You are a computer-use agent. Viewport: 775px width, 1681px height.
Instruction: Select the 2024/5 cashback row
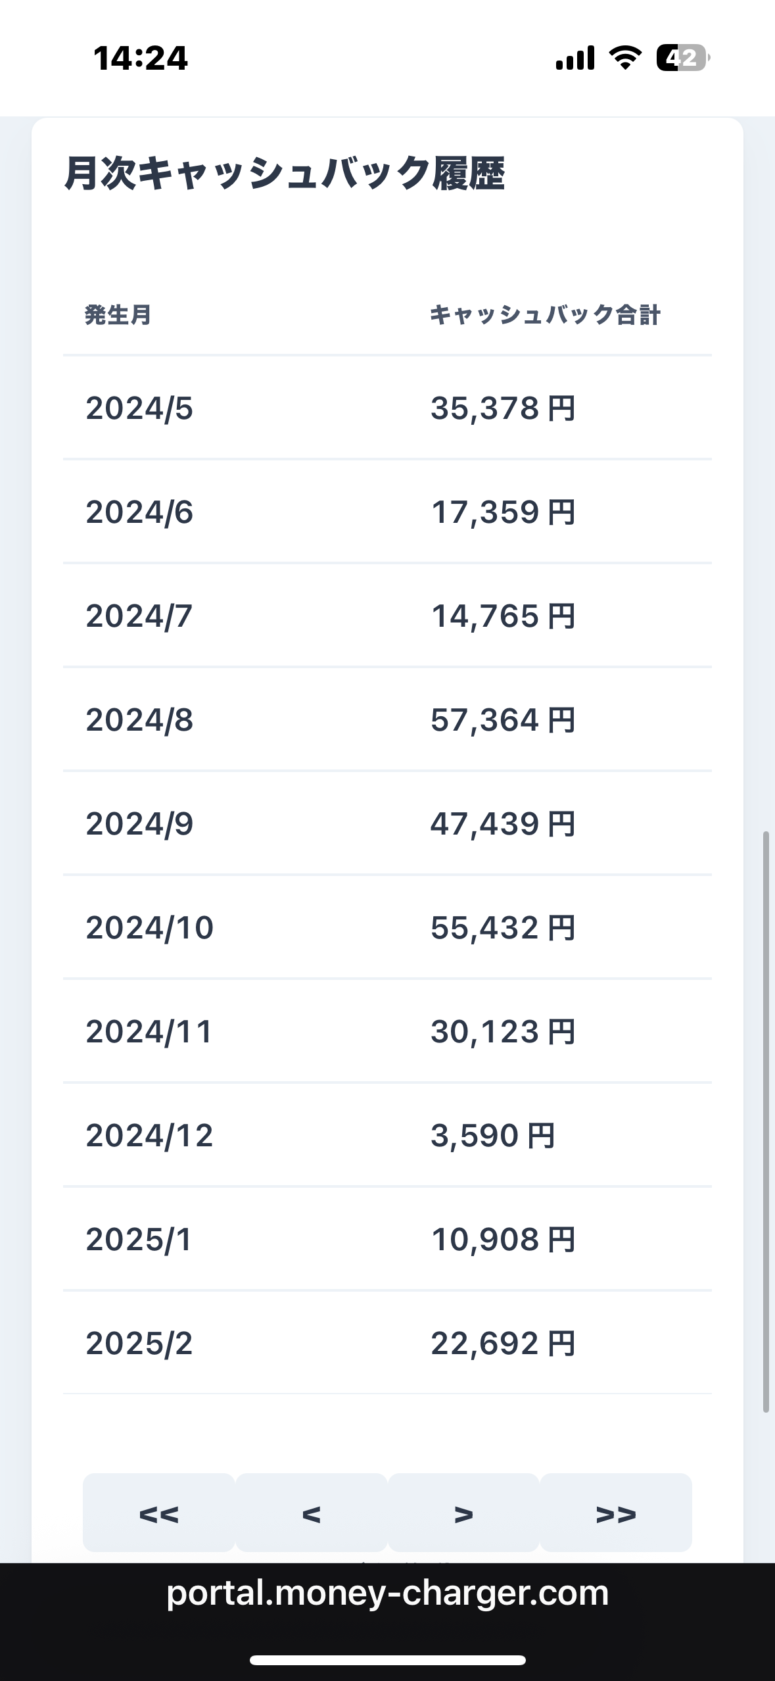(x=387, y=408)
